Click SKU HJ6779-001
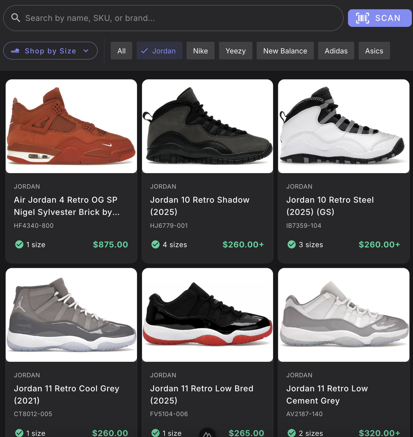The width and height of the screenshot is (413, 437). (x=169, y=226)
